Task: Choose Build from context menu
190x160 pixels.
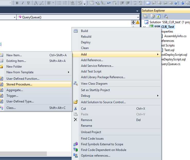Action: (116, 31)
